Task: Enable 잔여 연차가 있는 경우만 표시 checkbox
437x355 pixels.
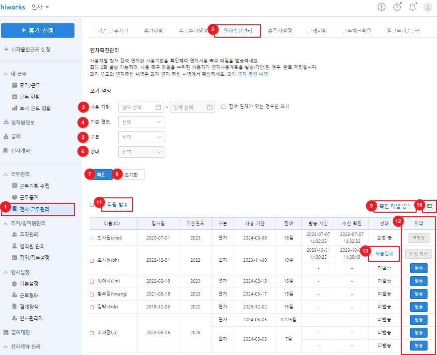Action: [223, 107]
